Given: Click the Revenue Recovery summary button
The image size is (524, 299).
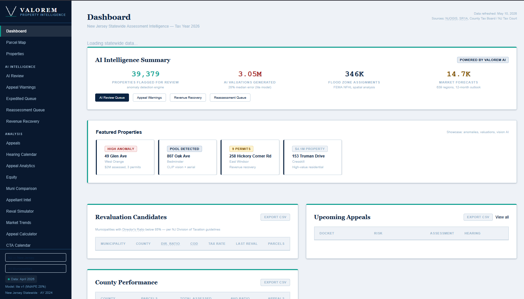Looking at the screenshot, I should 188,98.
